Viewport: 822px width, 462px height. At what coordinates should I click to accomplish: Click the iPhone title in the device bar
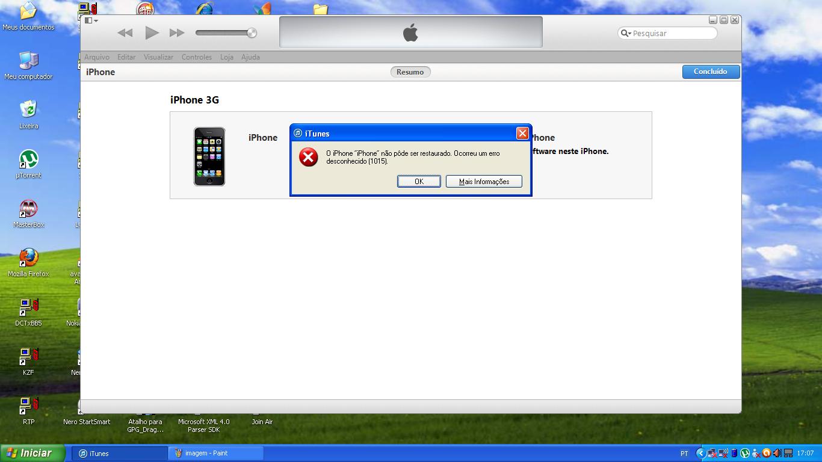[100, 72]
